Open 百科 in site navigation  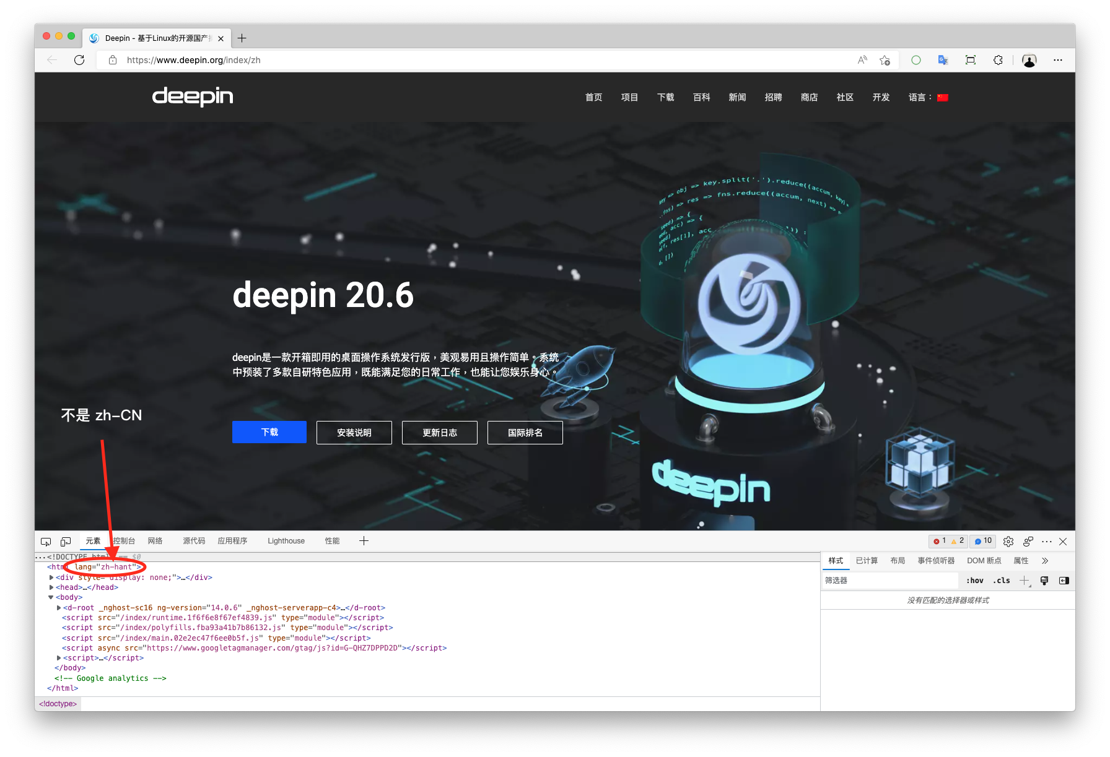coord(701,97)
